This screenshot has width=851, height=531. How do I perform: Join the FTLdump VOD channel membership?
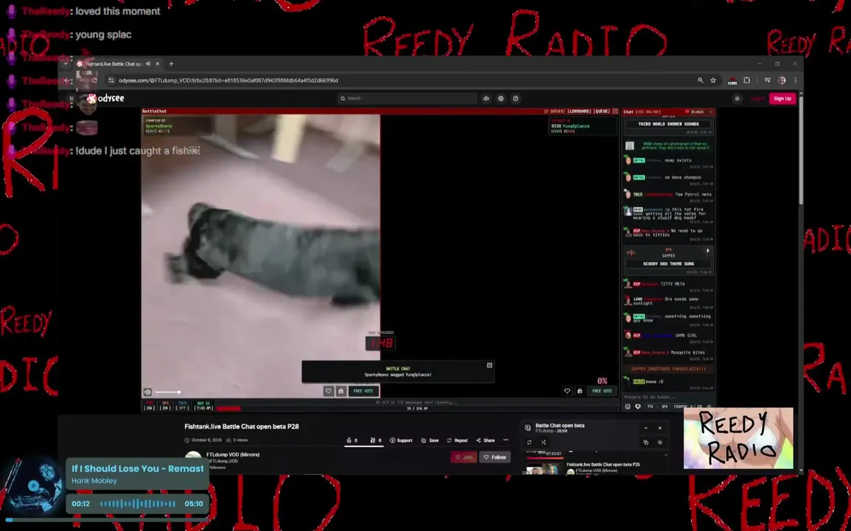click(464, 457)
